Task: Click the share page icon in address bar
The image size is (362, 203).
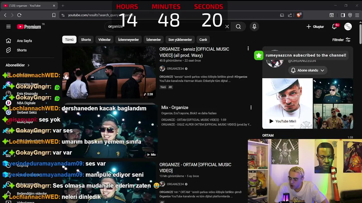Action: pos(290,15)
